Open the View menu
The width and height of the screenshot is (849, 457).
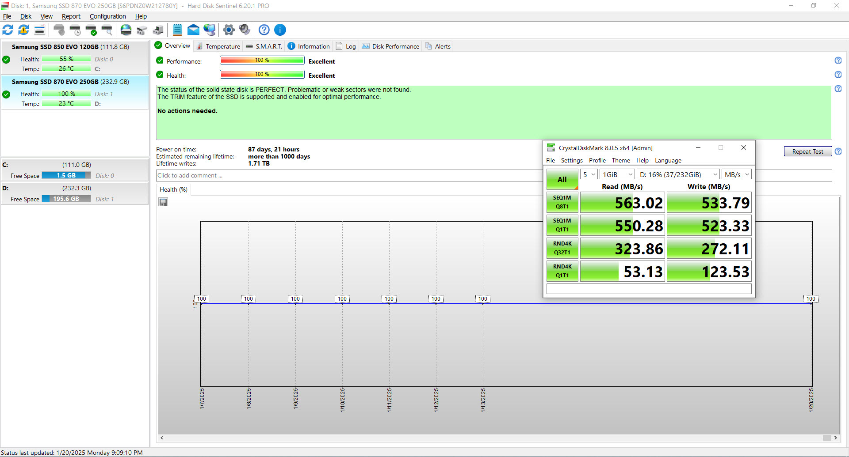pos(46,16)
